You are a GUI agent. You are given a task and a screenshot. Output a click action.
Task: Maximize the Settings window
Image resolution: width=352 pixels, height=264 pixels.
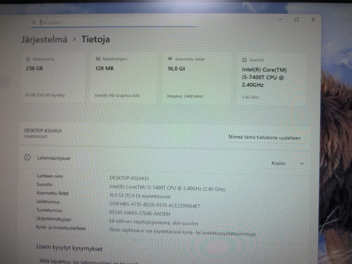coord(297,19)
